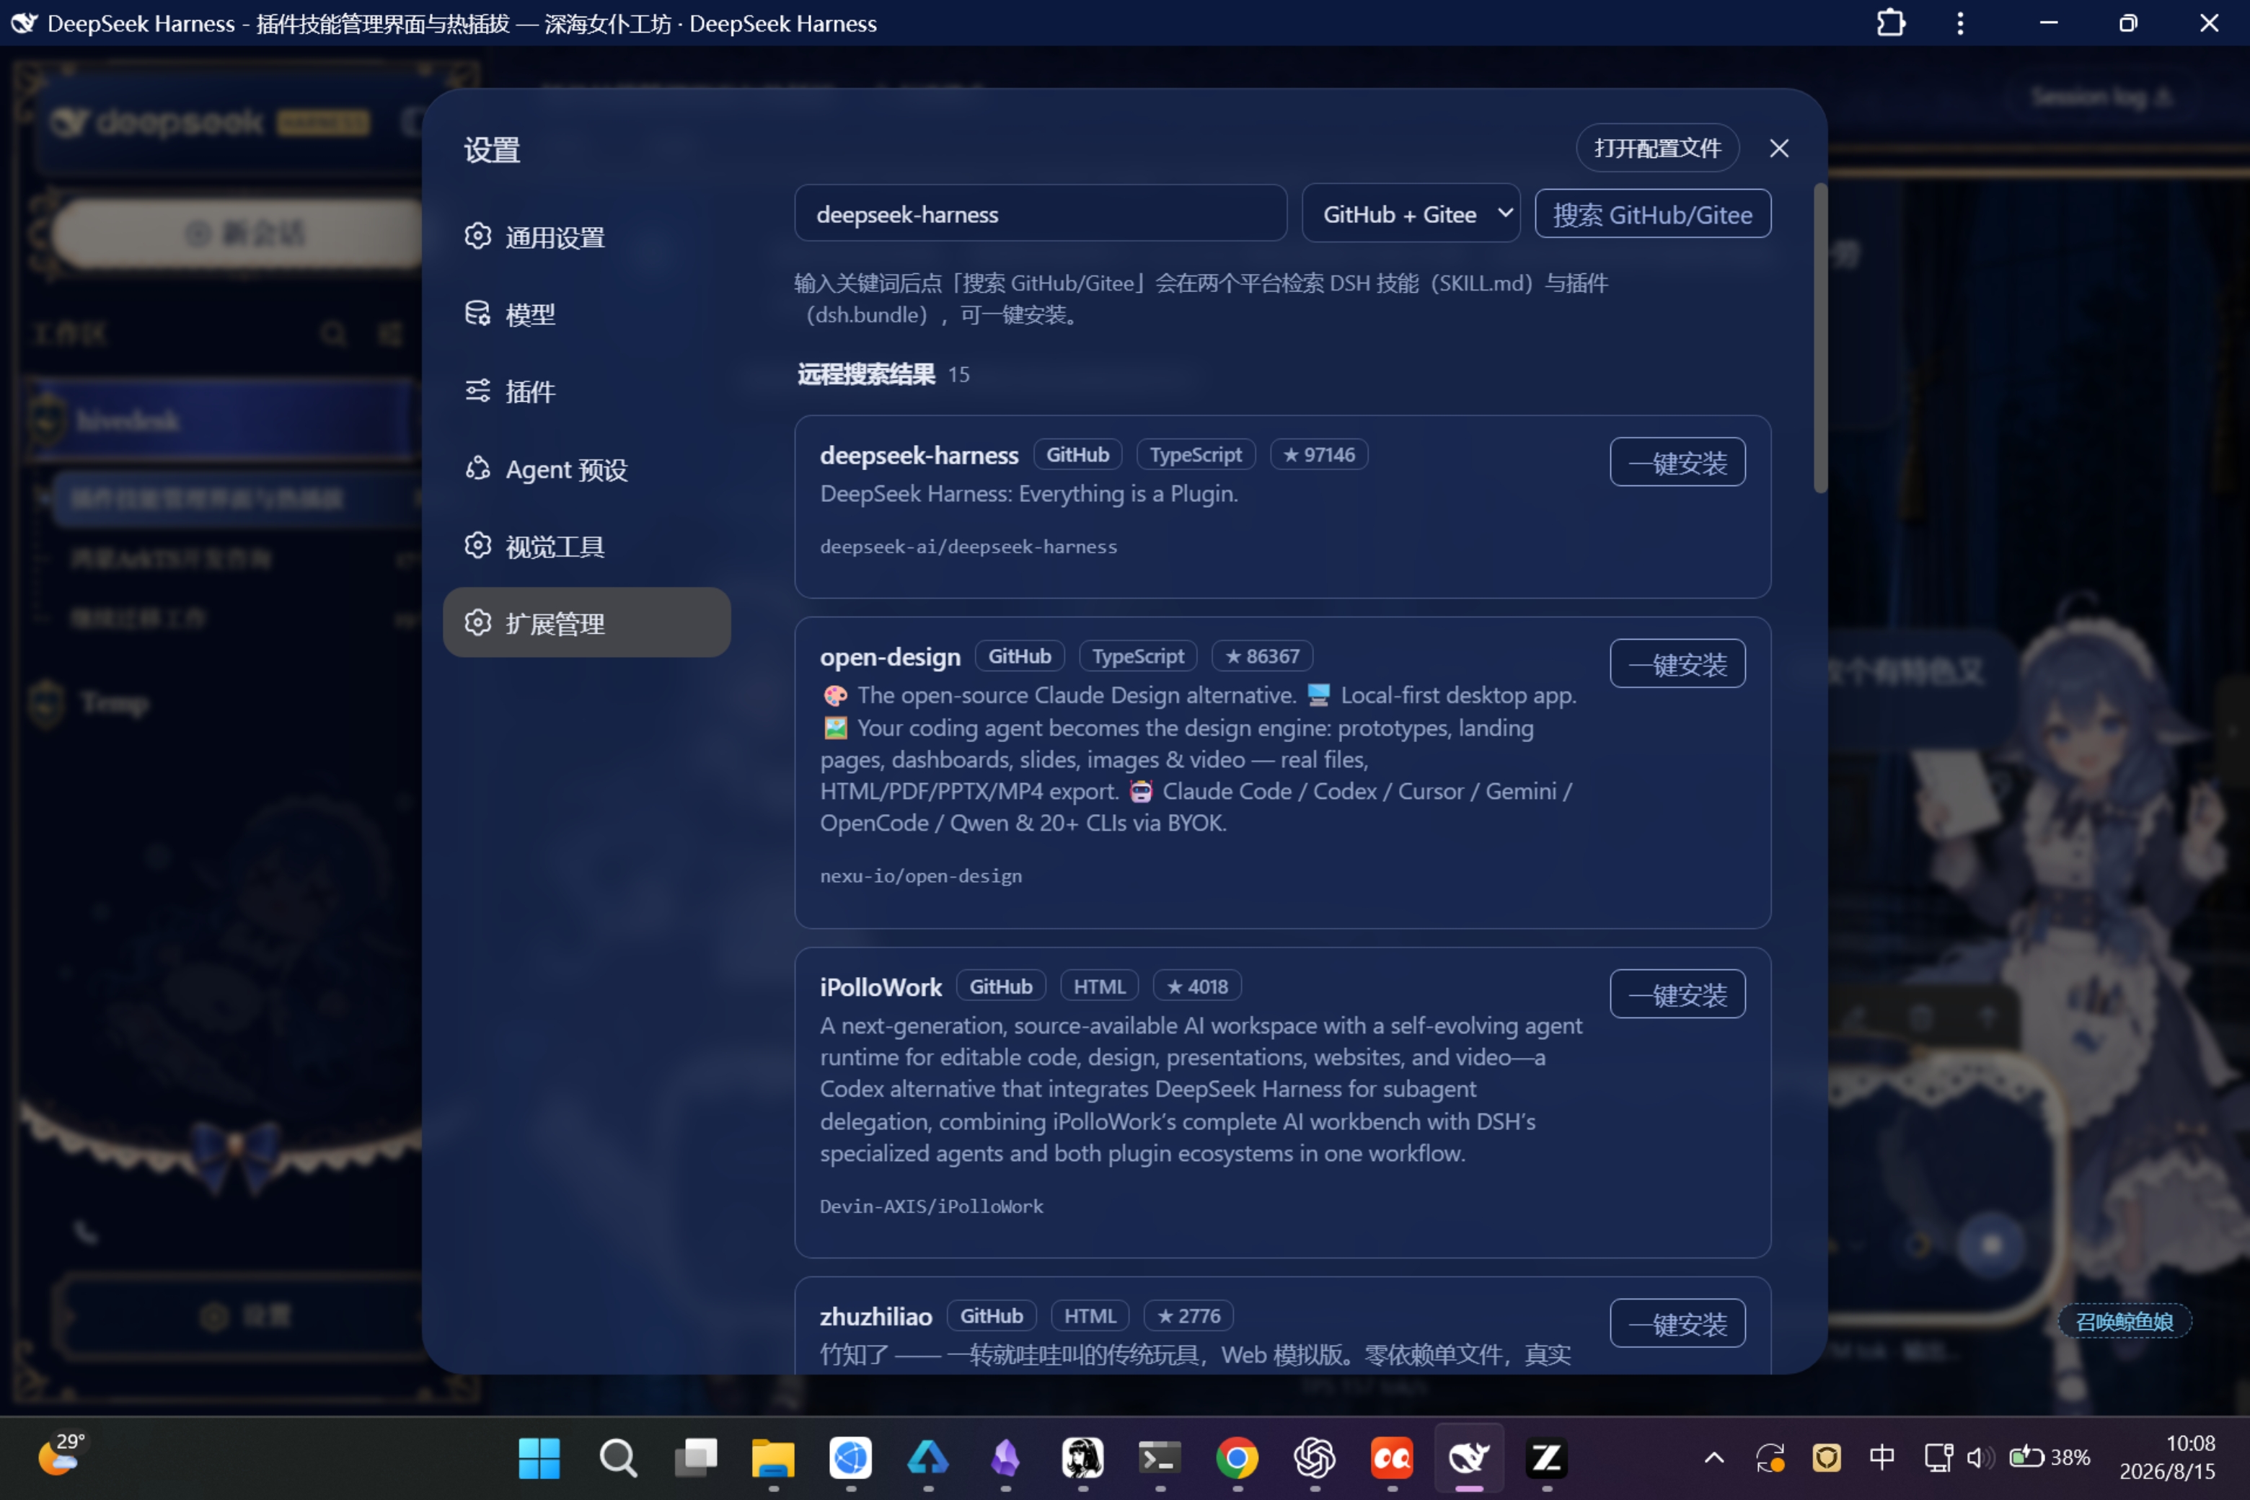The image size is (2250, 1500).
Task: Install deepseek-harness with 一键安装
Action: (x=1677, y=462)
